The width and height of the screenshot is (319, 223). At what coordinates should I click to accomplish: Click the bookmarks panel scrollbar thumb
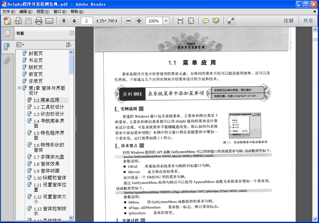coord(71,64)
